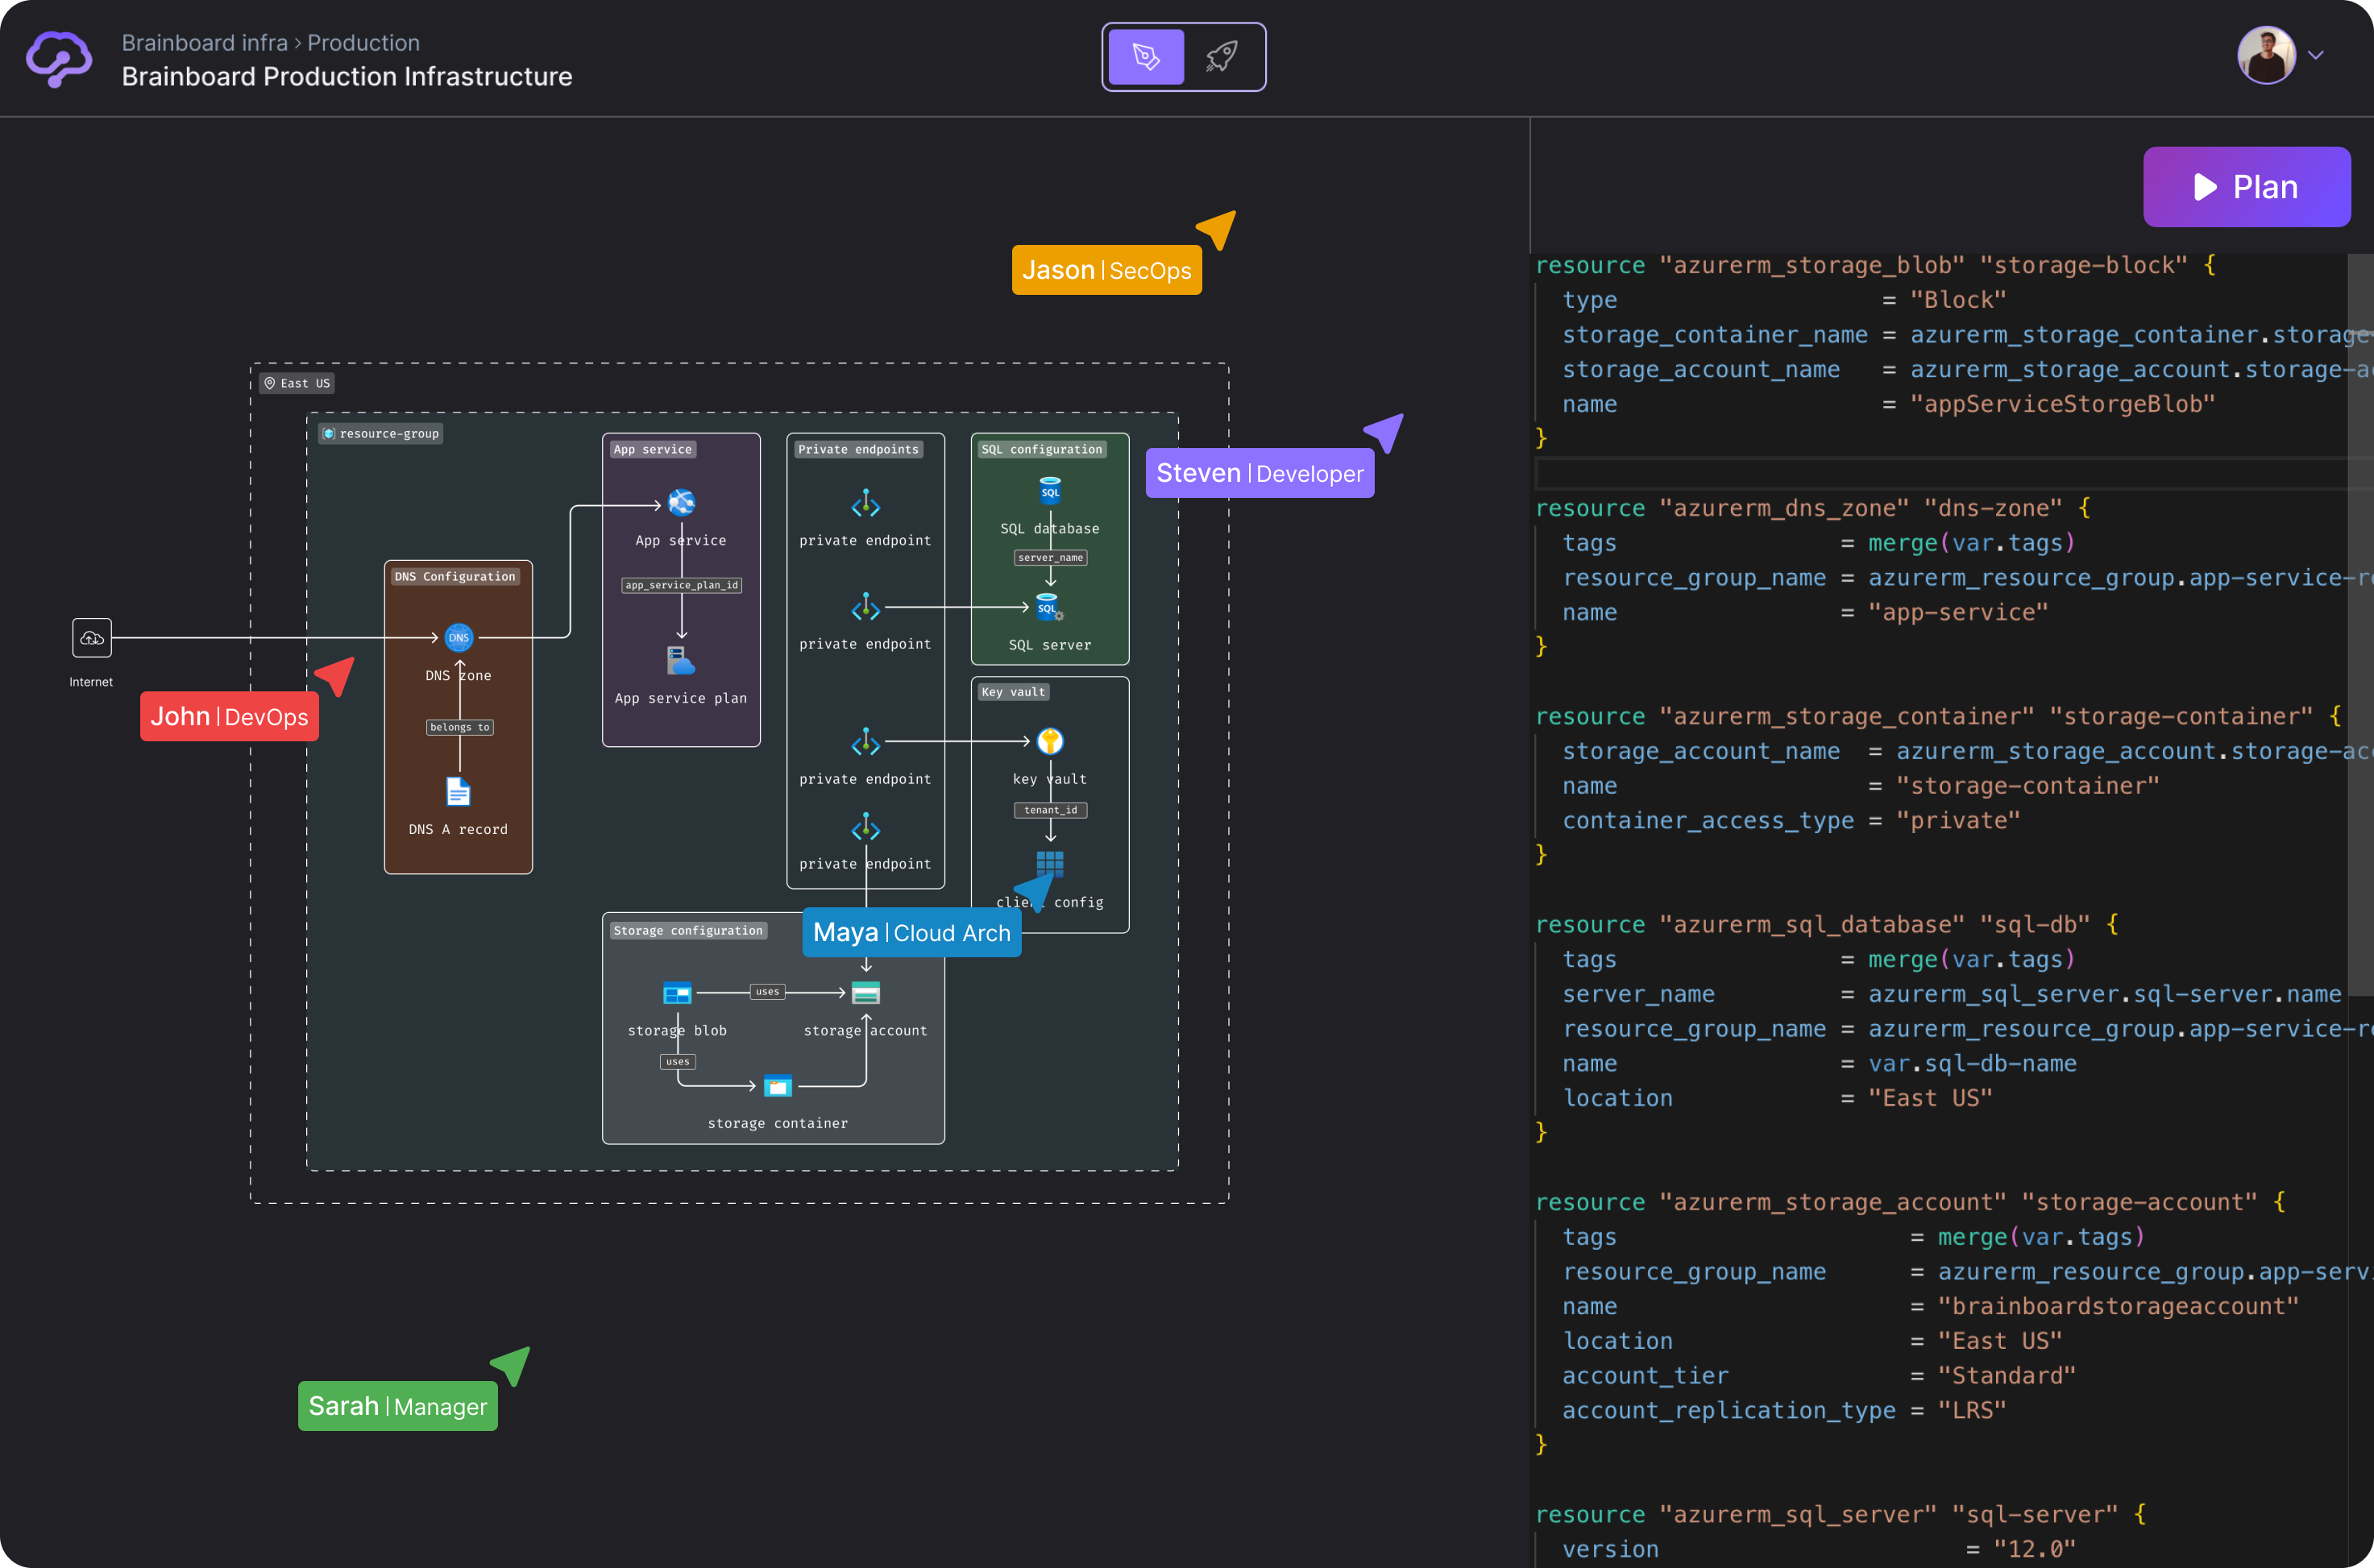Image resolution: width=2374 pixels, height=1568 pixels.
Task: Select Production in the breadcrumb path
Action: coord(364,43)
